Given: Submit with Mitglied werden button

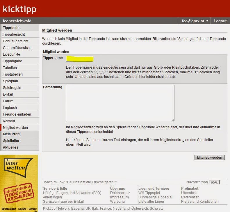Looking at the screenshot, I should point(209,157).
